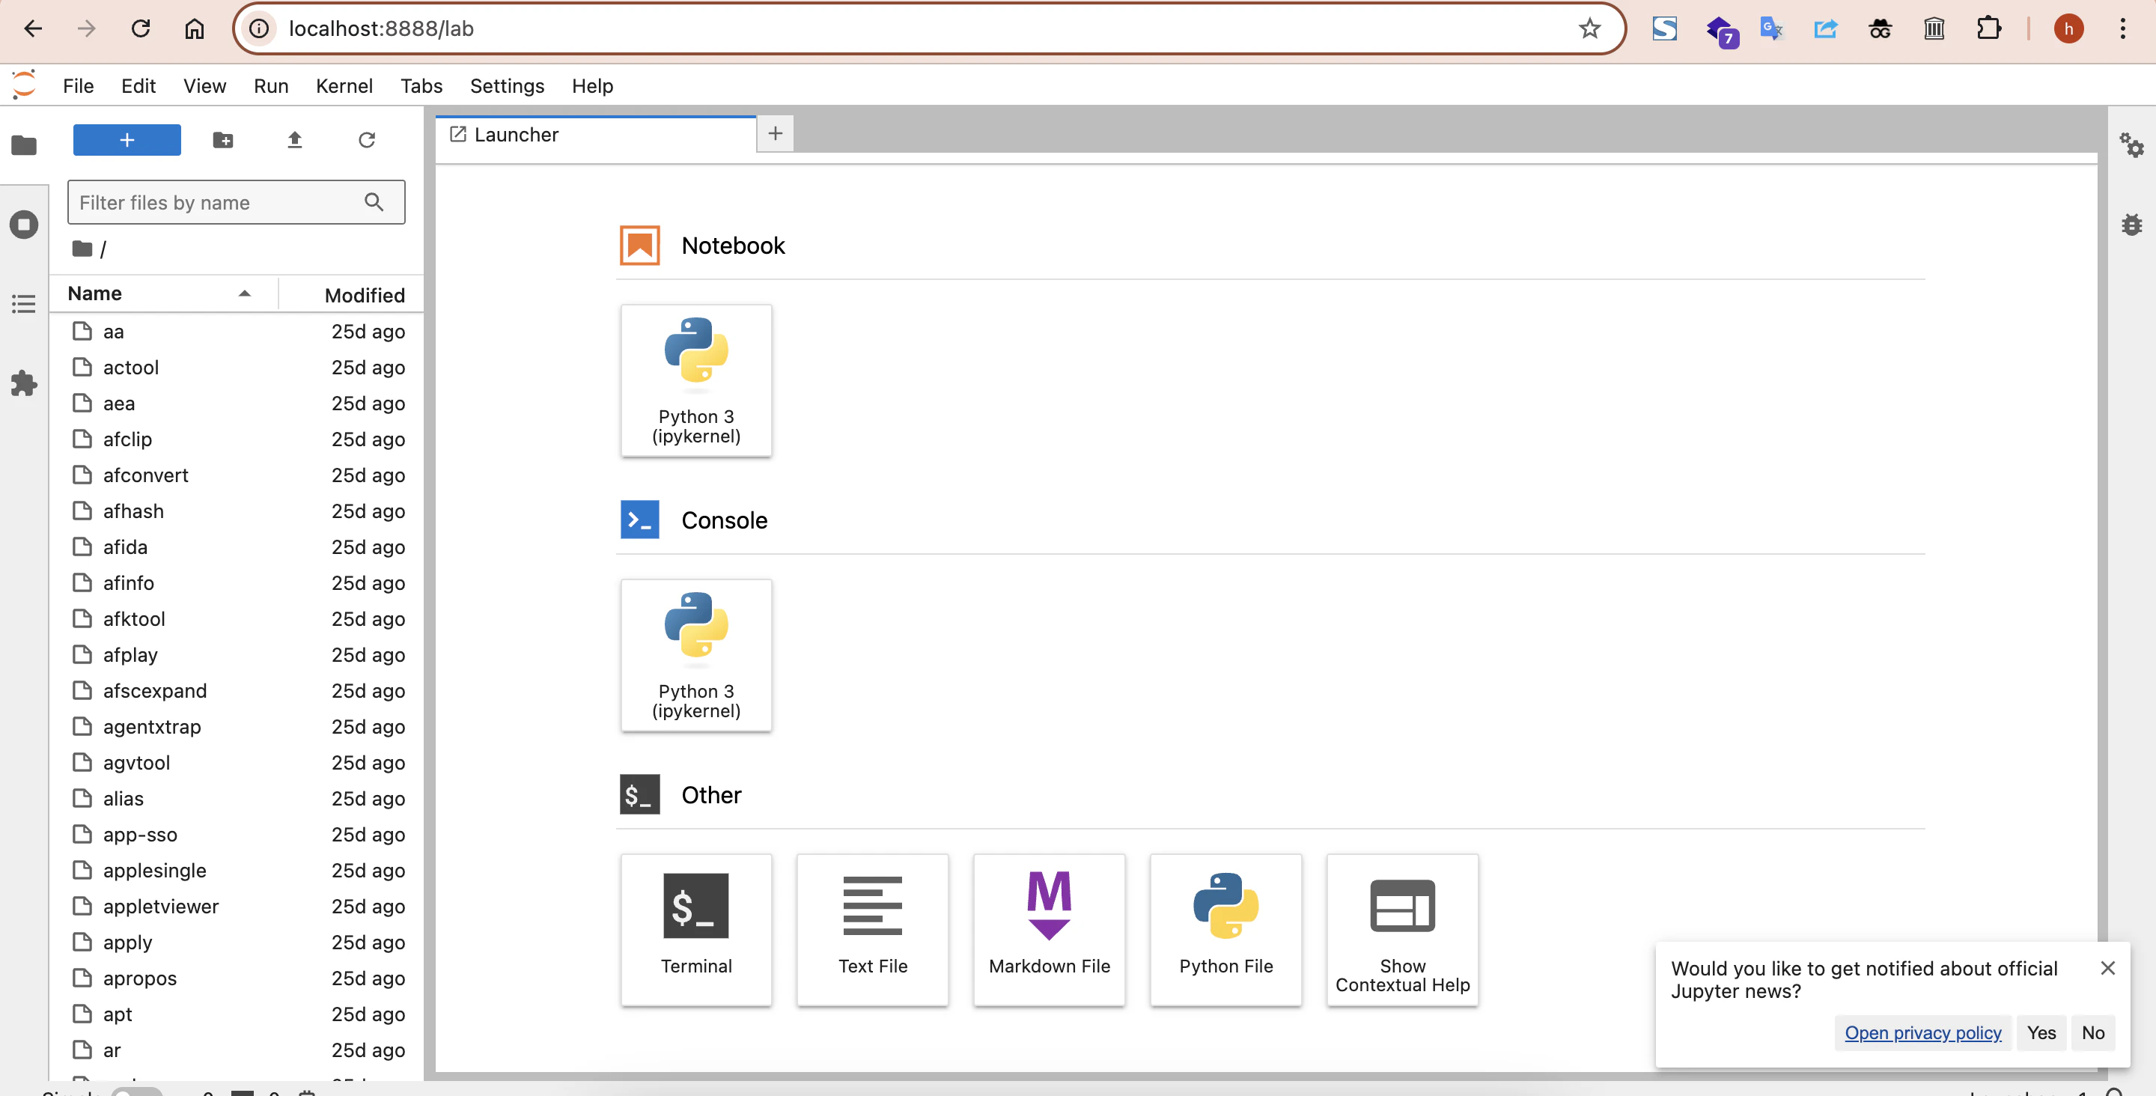Open the File Browser sidebar panel
Viewport: 2156px width, 1096px height.
(23, 144)
